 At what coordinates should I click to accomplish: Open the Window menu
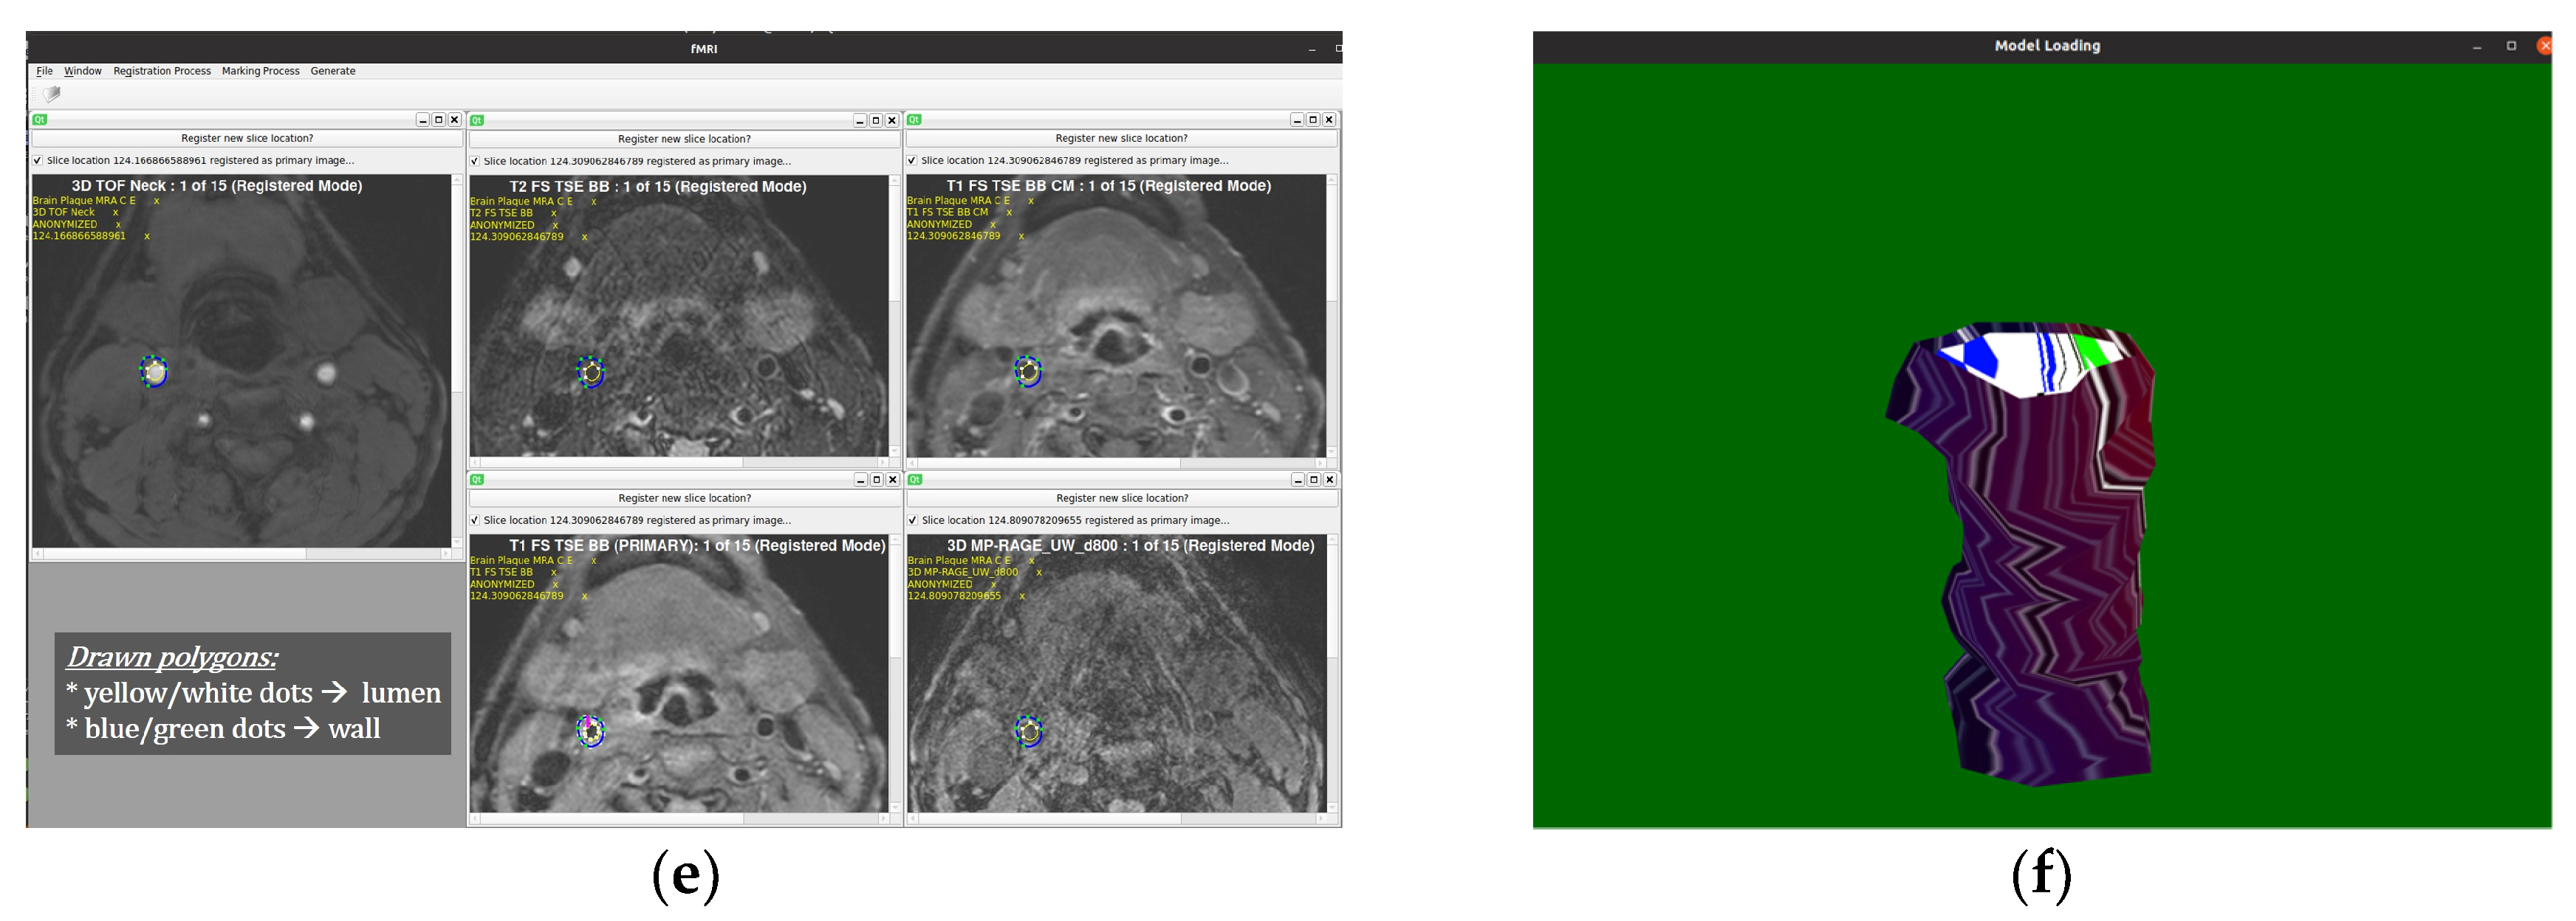tap(83, 71)
